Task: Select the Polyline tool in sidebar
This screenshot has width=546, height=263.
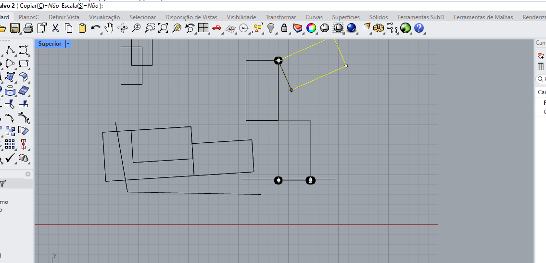Action: [10, 50]
